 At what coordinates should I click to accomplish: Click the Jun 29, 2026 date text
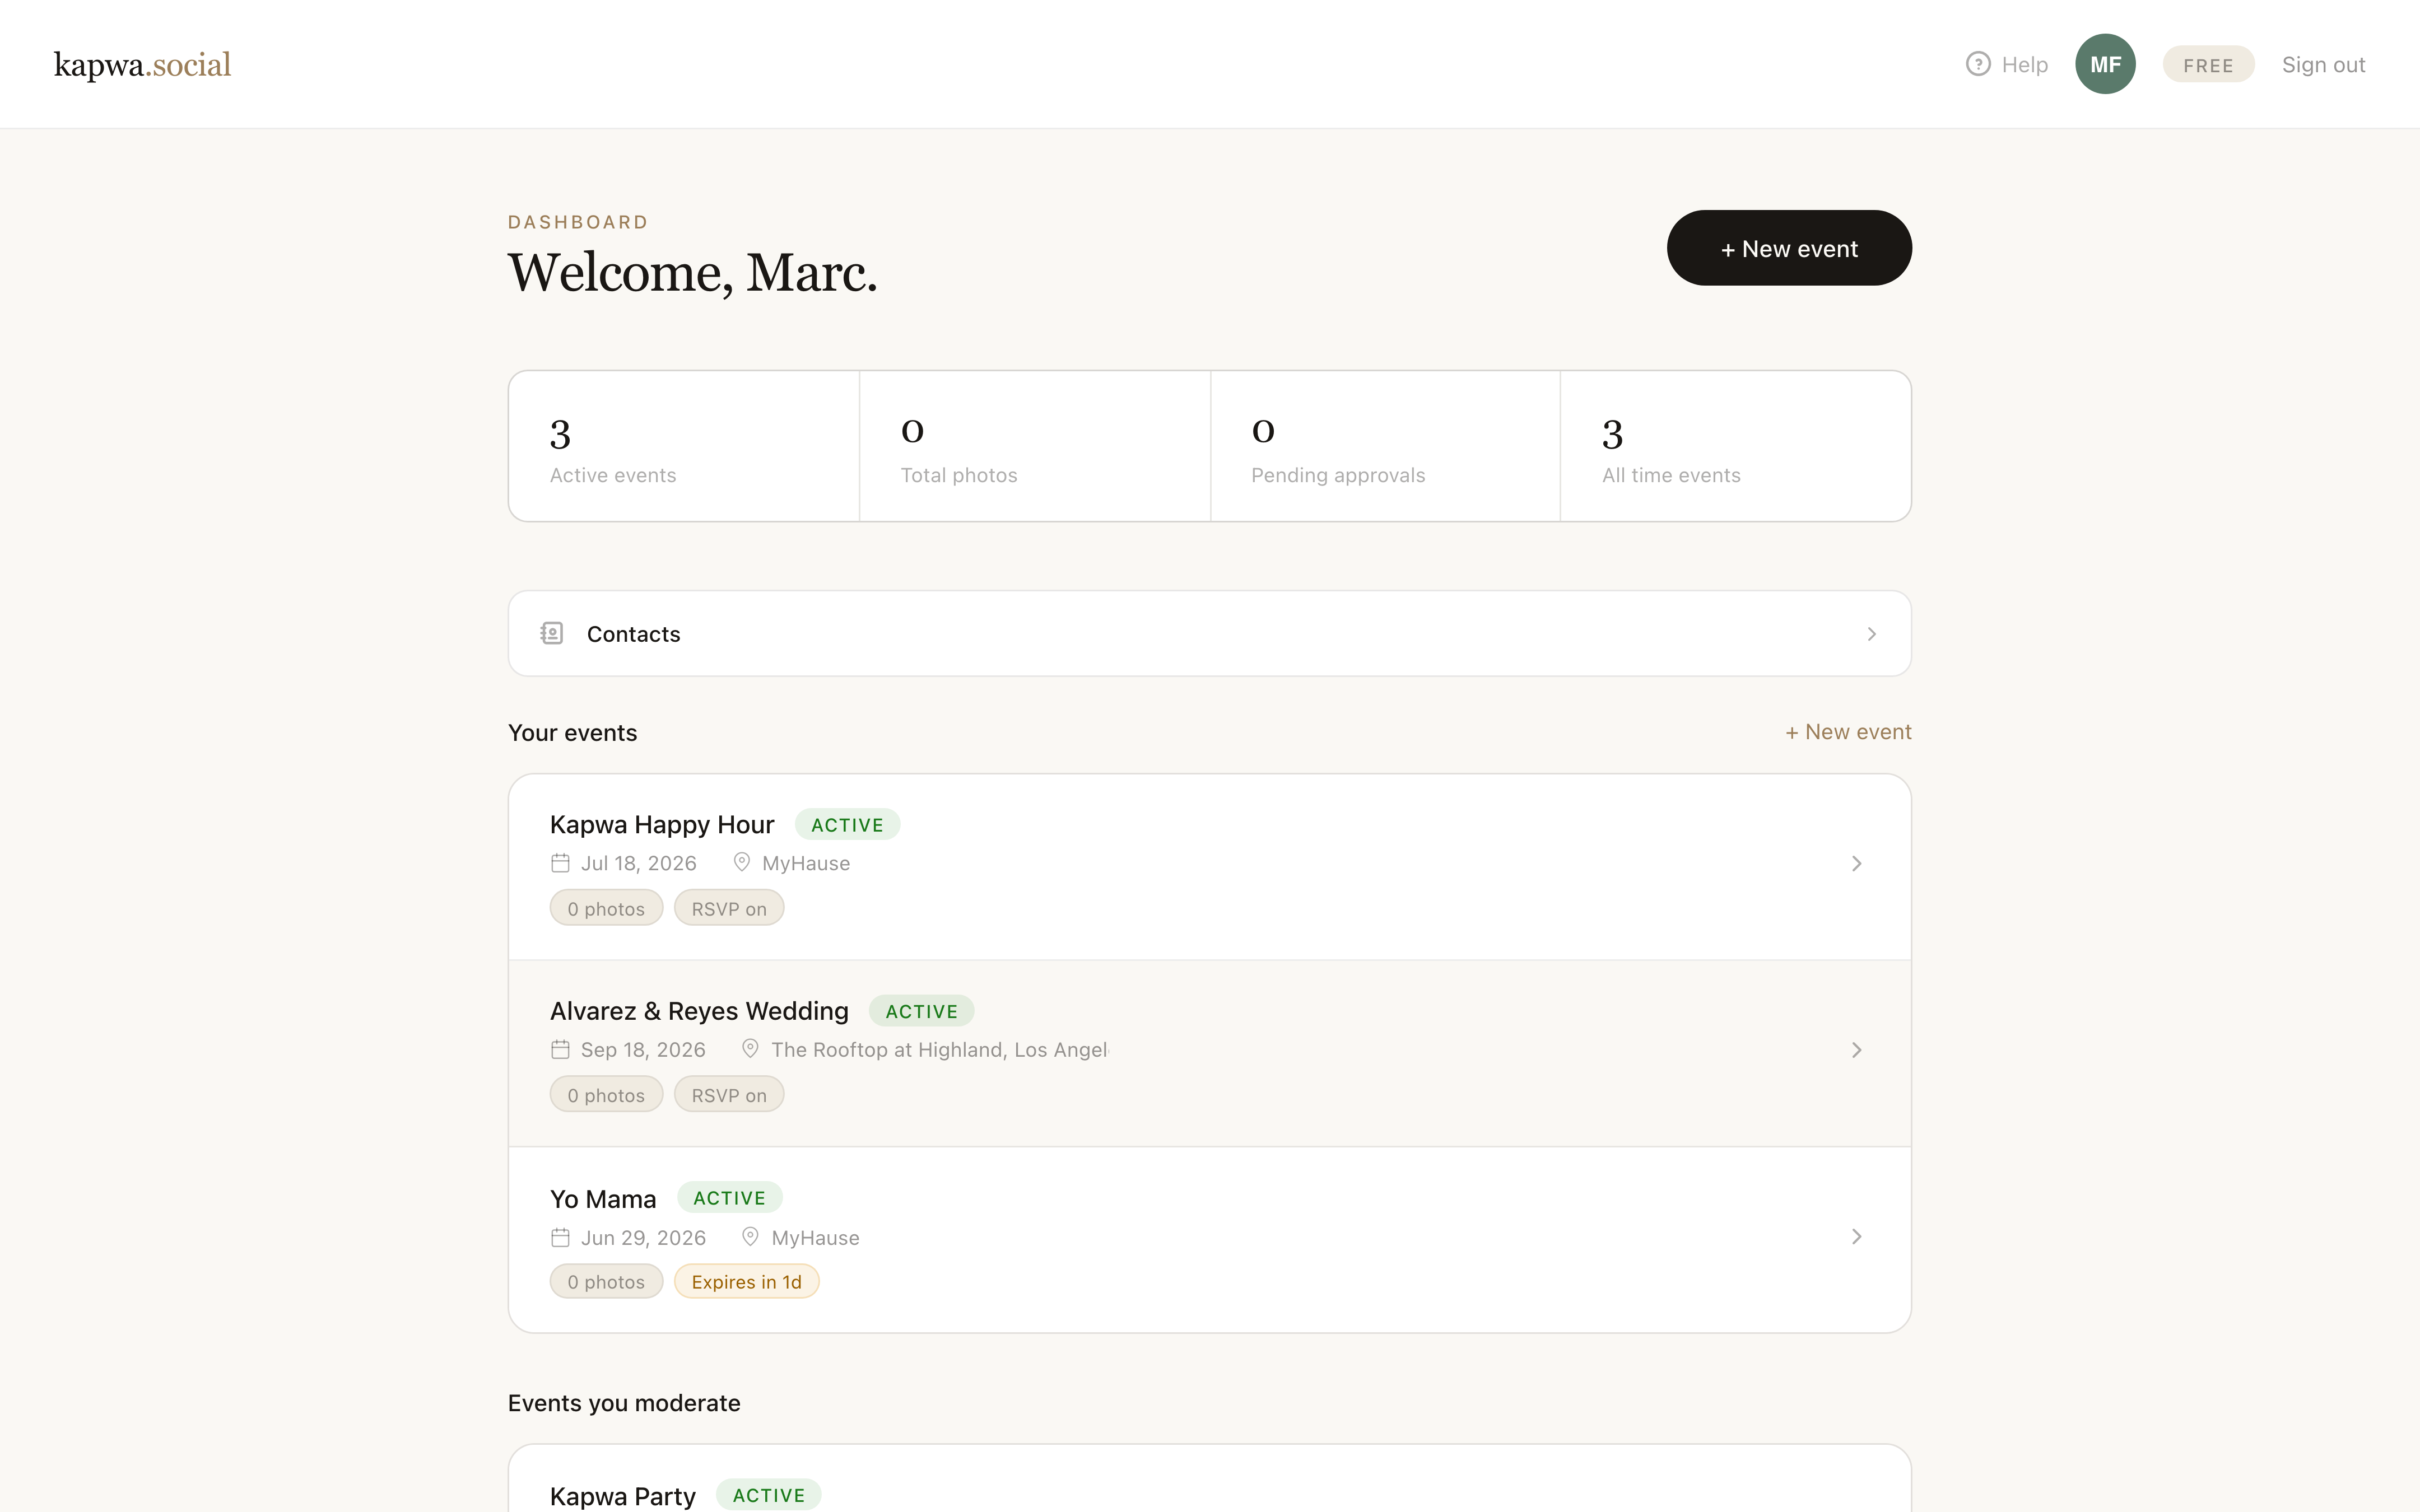point(643,1238)
